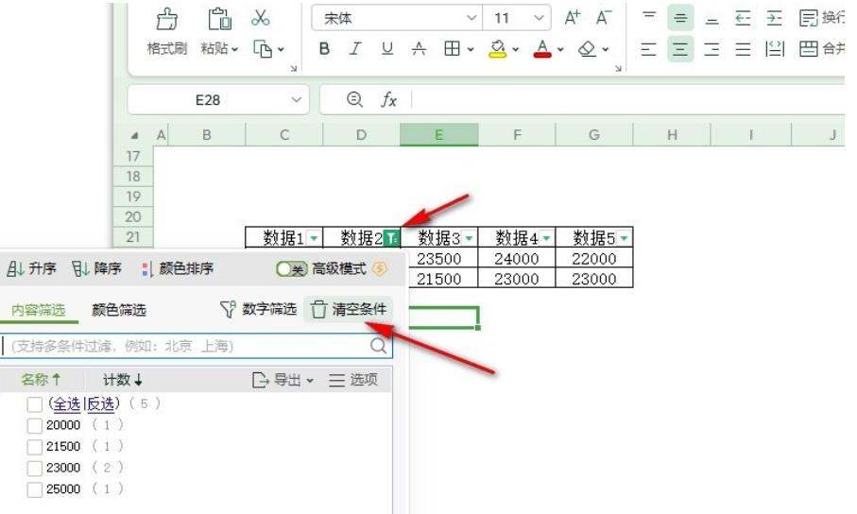
Task: Apply the yellow fill color bucket
Action: coord(497,49)
